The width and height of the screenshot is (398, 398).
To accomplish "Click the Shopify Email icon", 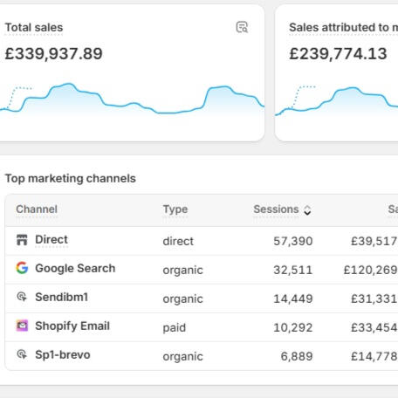I will [22, 326].
